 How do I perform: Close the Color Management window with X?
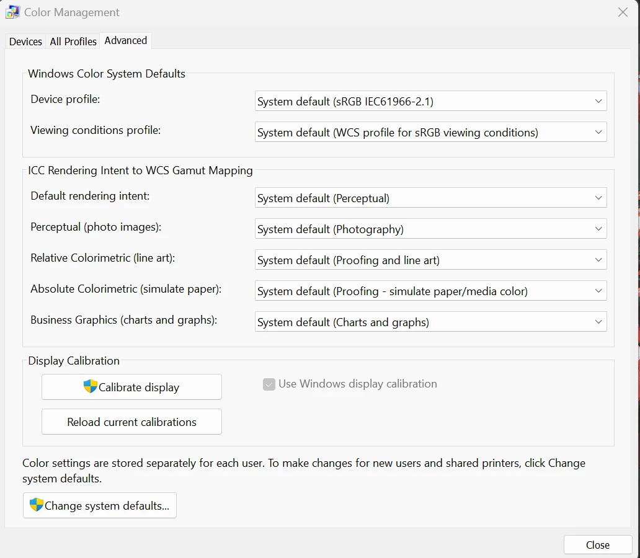tap(623, 12)
